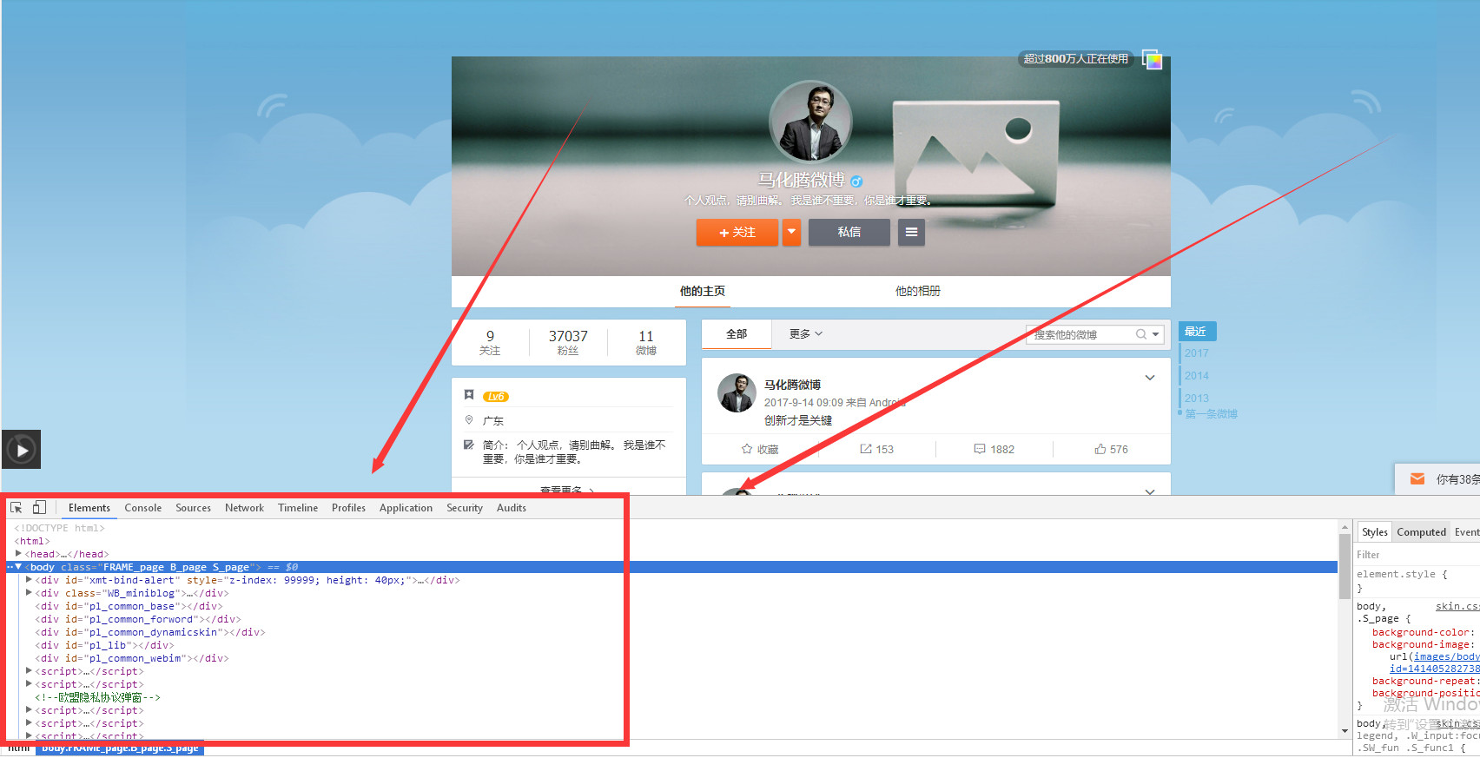Expand the post options chevron
The image size is (1480, 758).
point(1150,378)
